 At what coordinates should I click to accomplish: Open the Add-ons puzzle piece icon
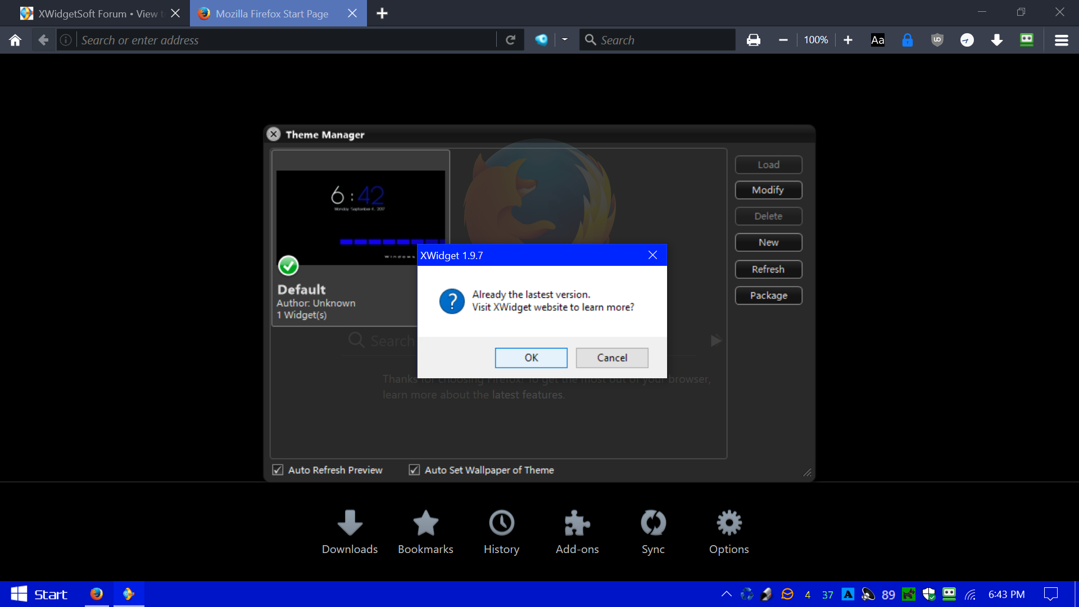(x=577, y=532)
